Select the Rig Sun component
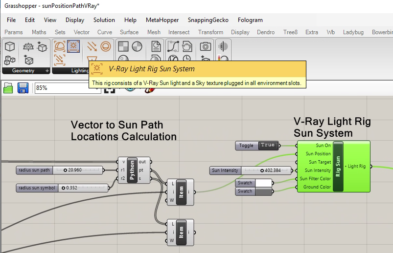393x253 pixels. click(x=338, y=167)
